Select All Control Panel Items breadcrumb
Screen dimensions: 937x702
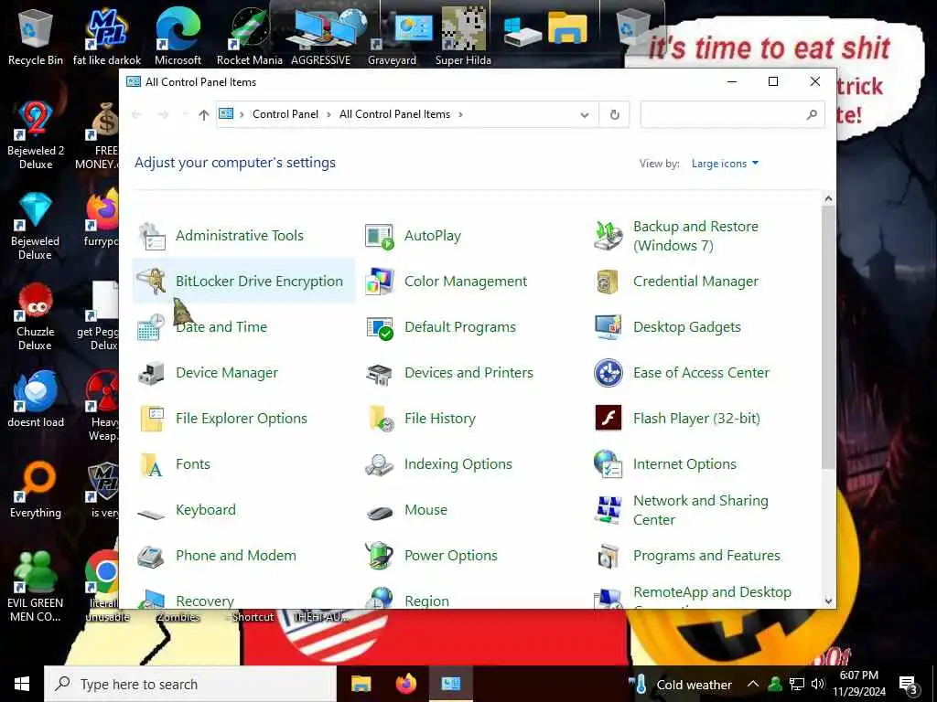point(394,114)
